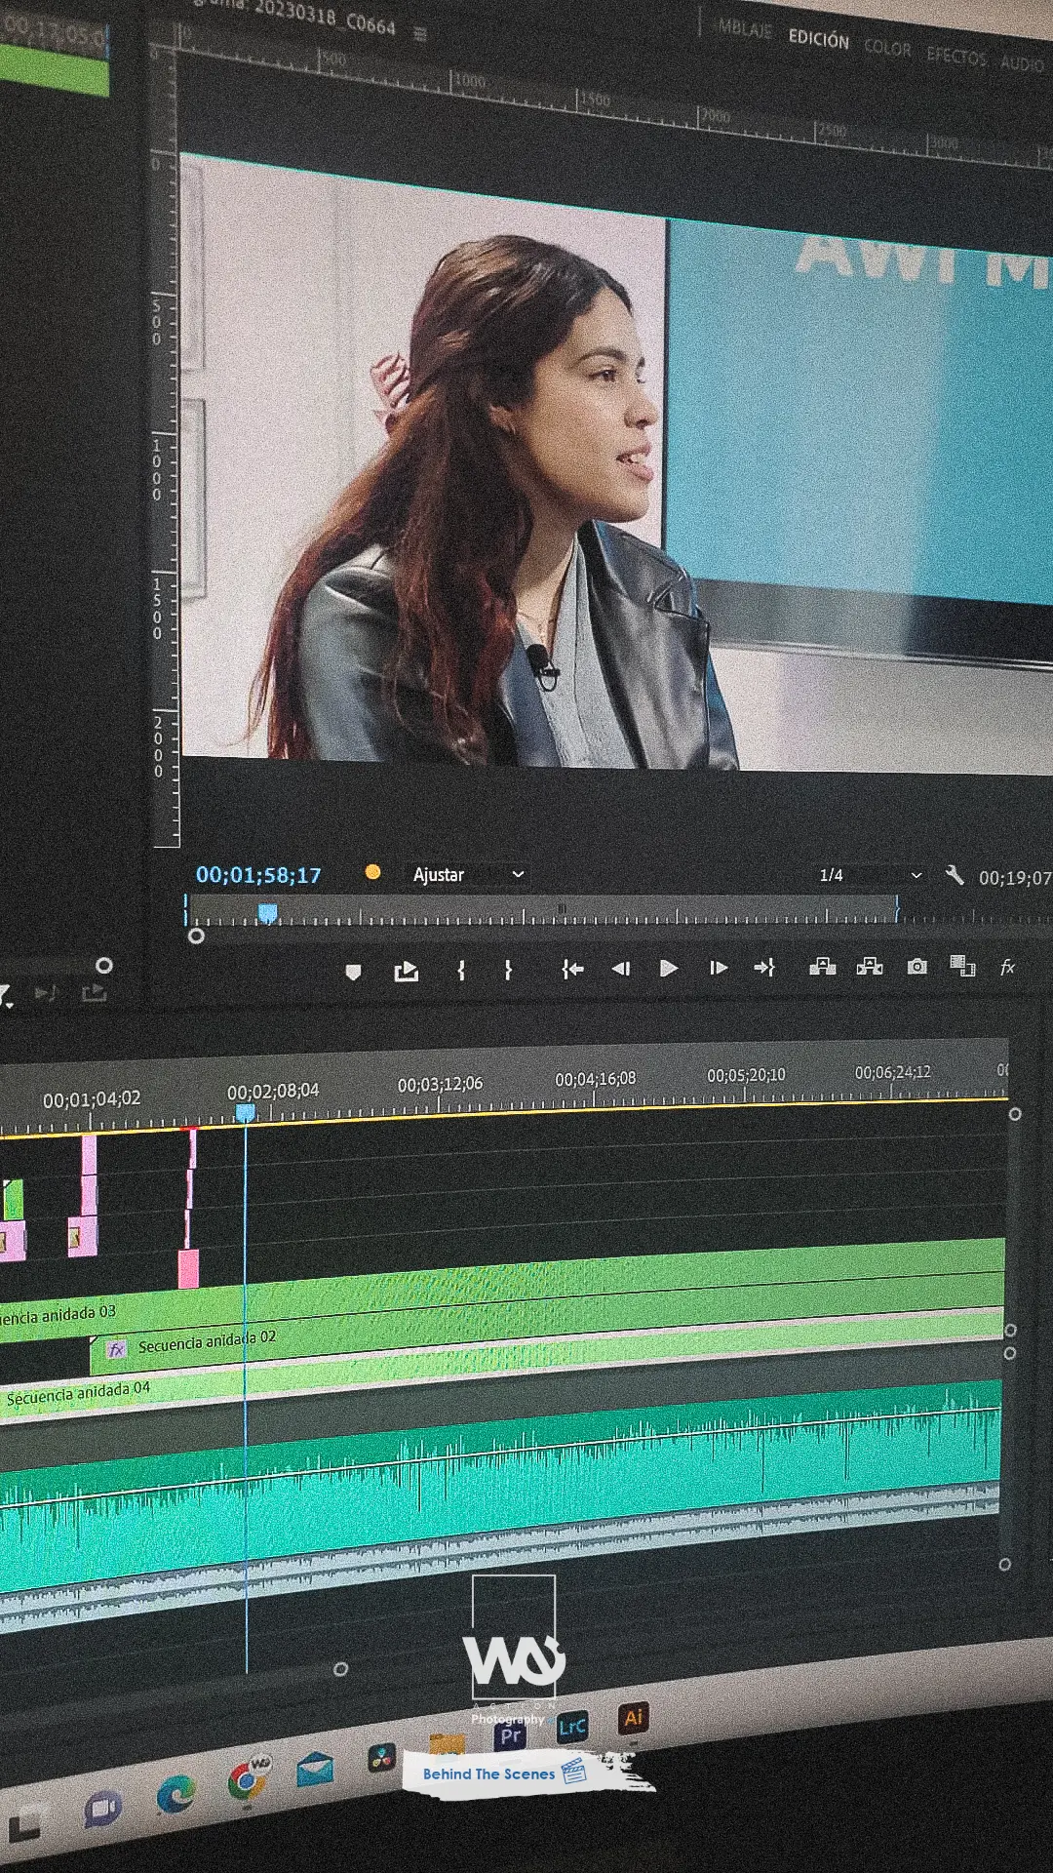Toggle the global fx mute button
This screenshot has height=1873, width=1053.
tap(1007, 967)
